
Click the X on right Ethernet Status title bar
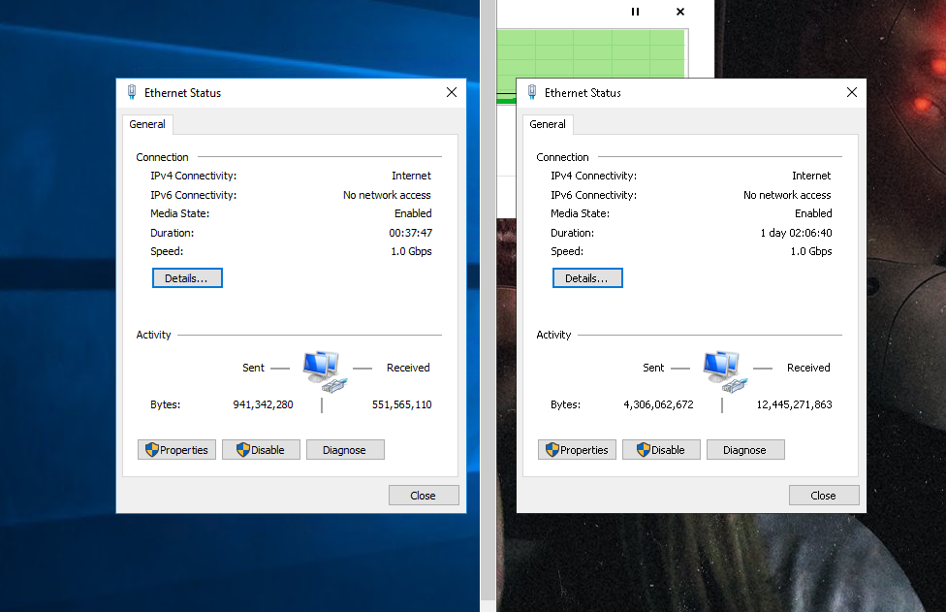point(852,92)
